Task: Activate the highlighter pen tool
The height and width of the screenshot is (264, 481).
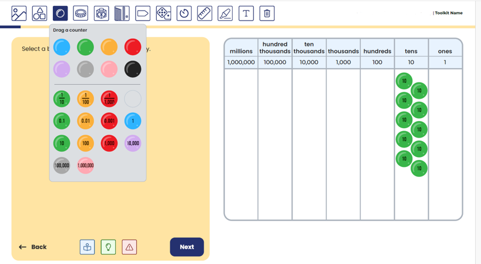Action: 225,13
